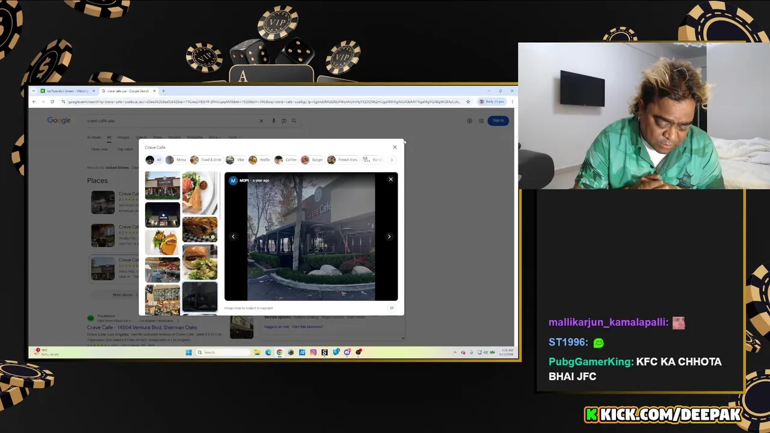Image resolution: width=770 pixels, height=433 pixels.
Task: Start voice search with microphone icon
Action: click(x=274, y=121)
